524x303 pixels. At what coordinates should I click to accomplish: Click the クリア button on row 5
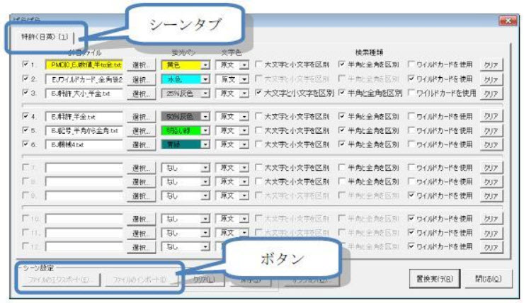(x=491, y=130)
